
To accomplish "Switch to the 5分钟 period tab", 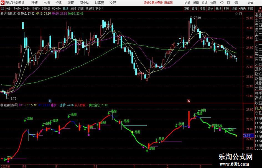I will [26, 9].
